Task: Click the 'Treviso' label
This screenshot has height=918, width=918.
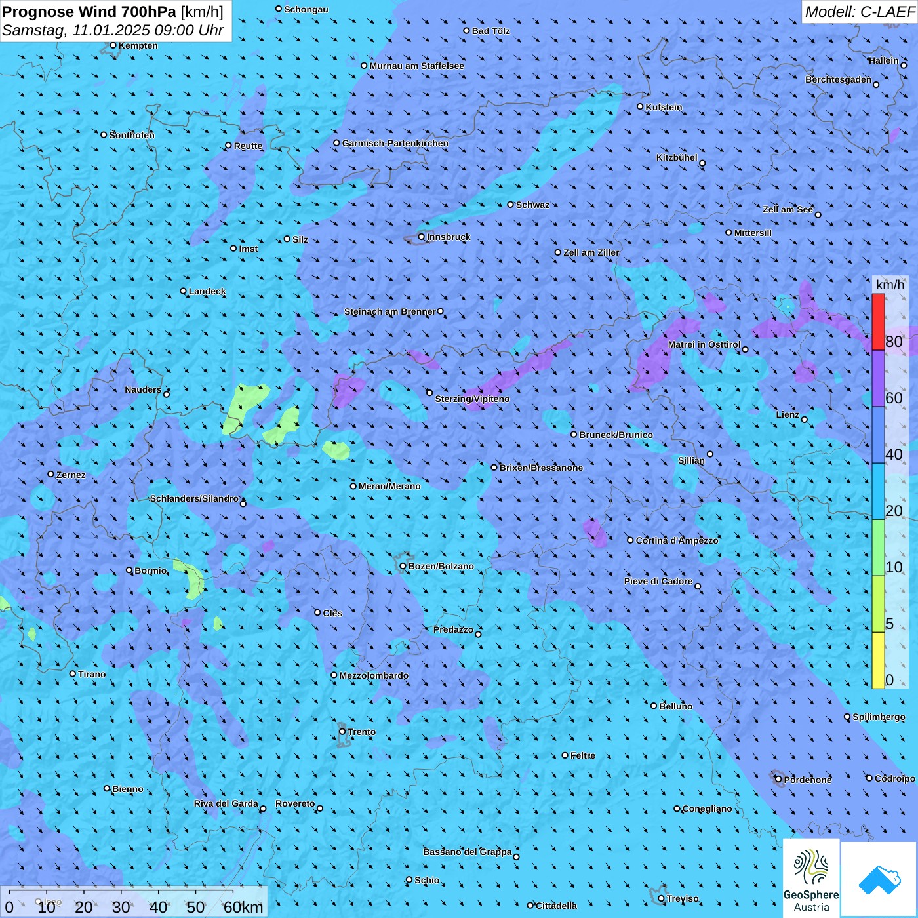Action: 683,898
